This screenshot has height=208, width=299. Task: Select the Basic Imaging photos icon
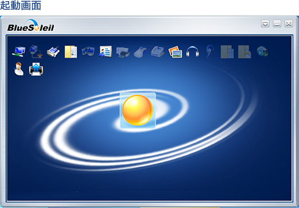[x=175, y=52]
